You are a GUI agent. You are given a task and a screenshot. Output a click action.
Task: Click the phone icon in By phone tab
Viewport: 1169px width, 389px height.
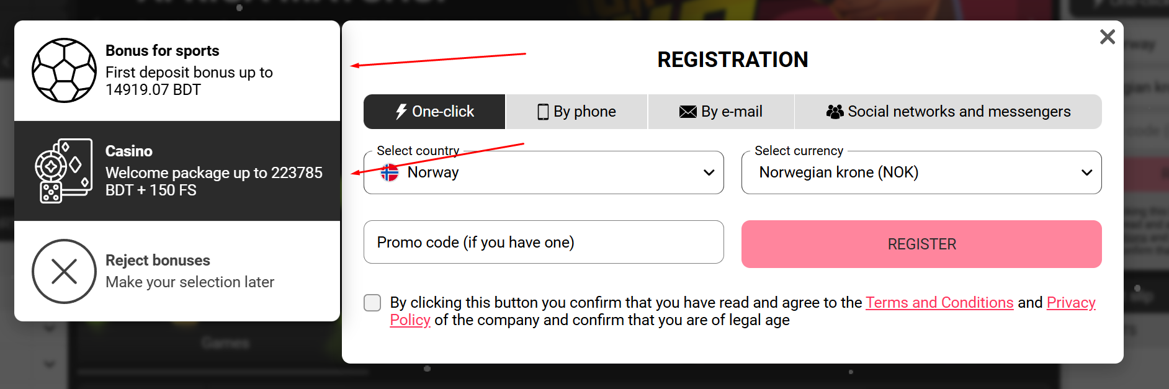tap(543, 112)
